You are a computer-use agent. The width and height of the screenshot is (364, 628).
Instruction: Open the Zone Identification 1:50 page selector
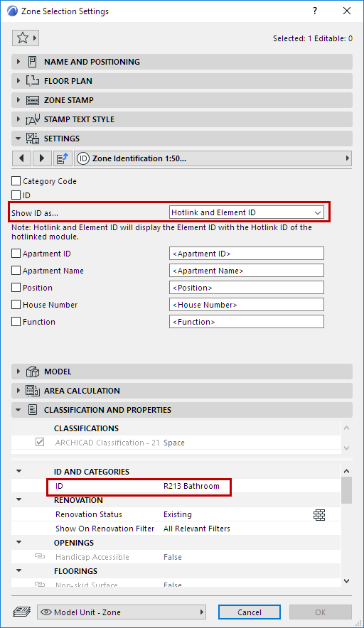[x=213, y=158]
